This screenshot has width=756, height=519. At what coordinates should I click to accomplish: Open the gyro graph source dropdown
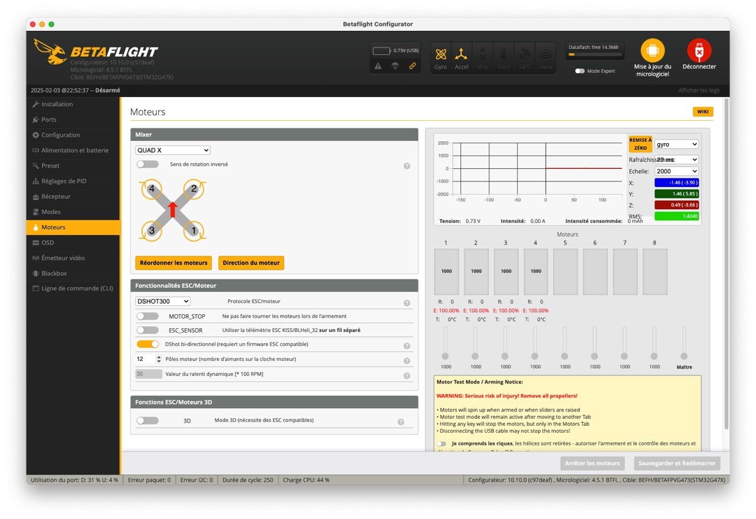click(677, 144)
